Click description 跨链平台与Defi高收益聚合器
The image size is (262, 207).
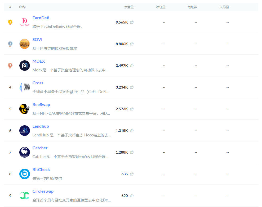[x=57, y=27]
